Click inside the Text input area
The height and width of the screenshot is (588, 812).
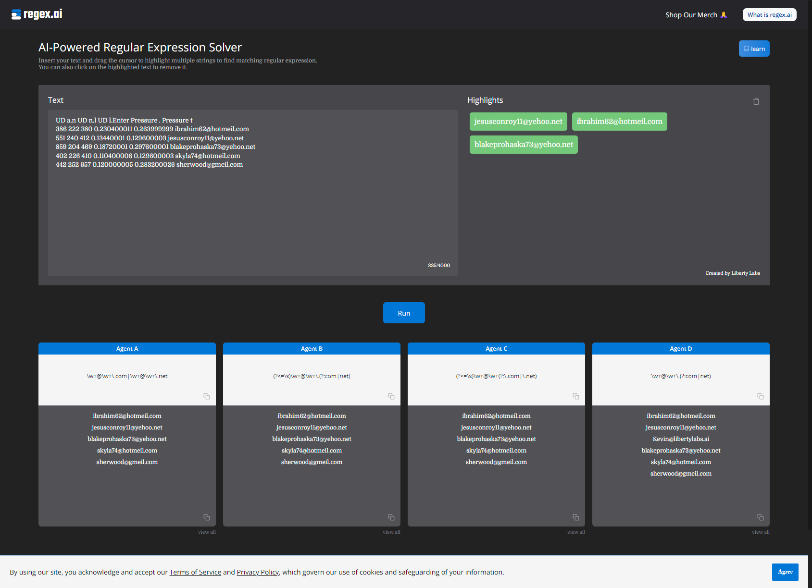coord(252,193)
